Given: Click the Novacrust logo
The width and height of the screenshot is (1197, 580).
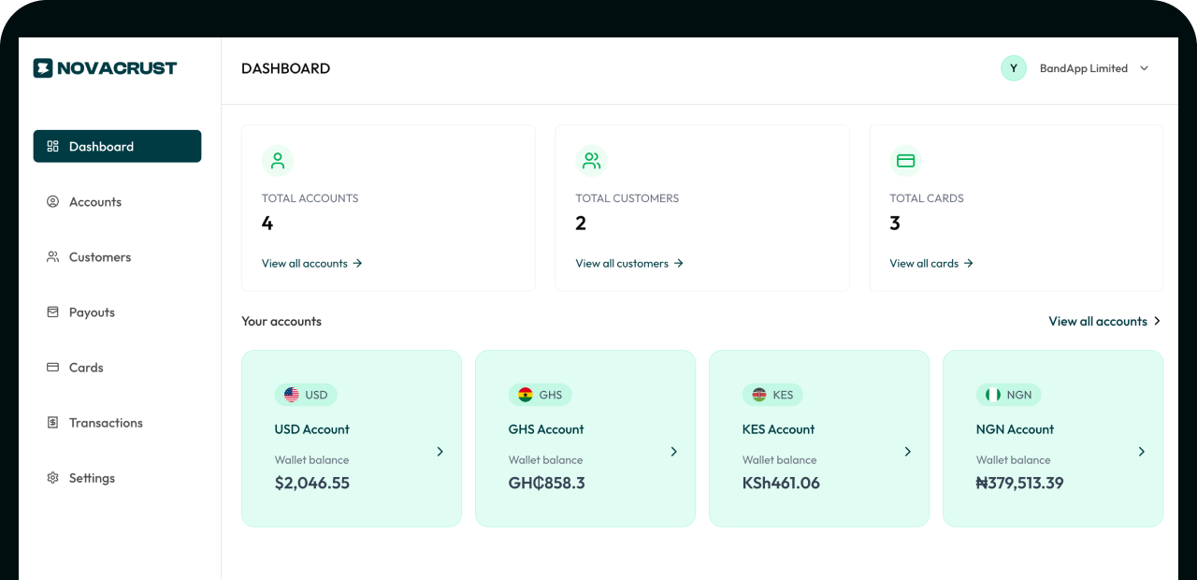Looking at the screenshot, I should (x=105, y=68).
